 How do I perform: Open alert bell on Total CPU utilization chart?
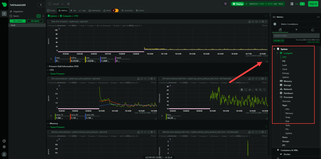(250, 21)
